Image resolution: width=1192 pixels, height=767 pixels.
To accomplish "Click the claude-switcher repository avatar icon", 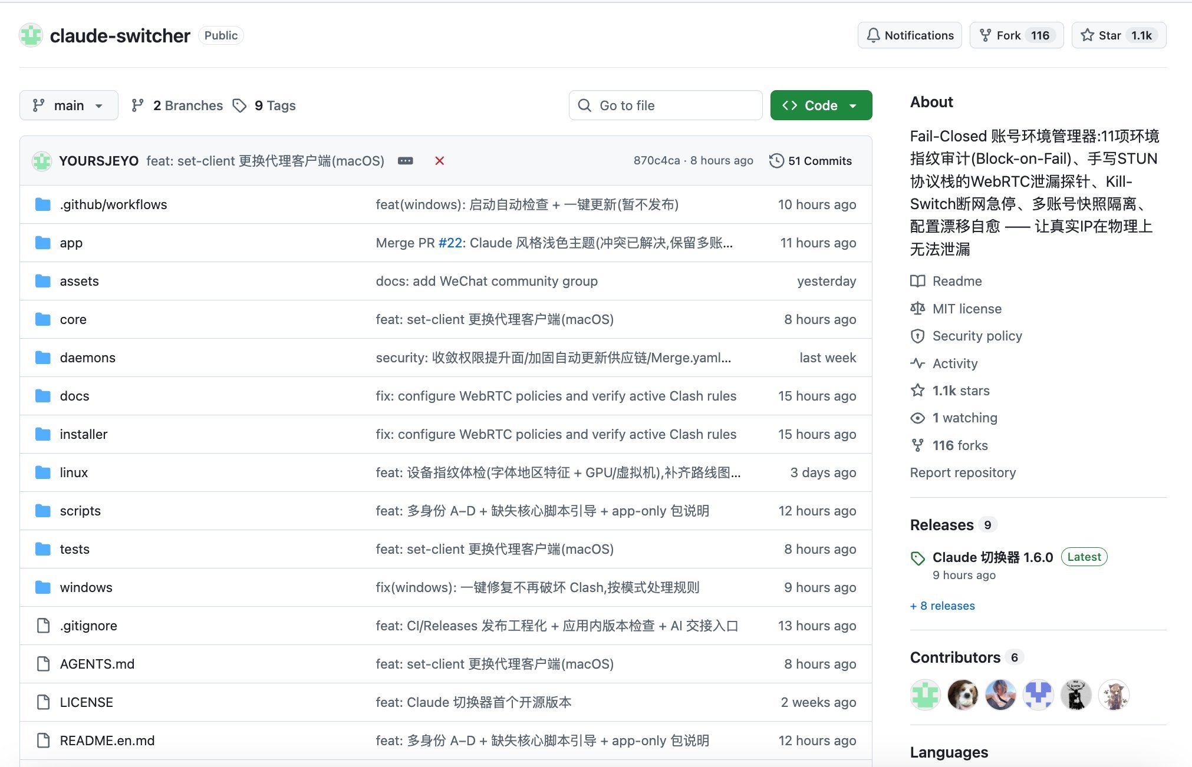I will tap(31, 35).
